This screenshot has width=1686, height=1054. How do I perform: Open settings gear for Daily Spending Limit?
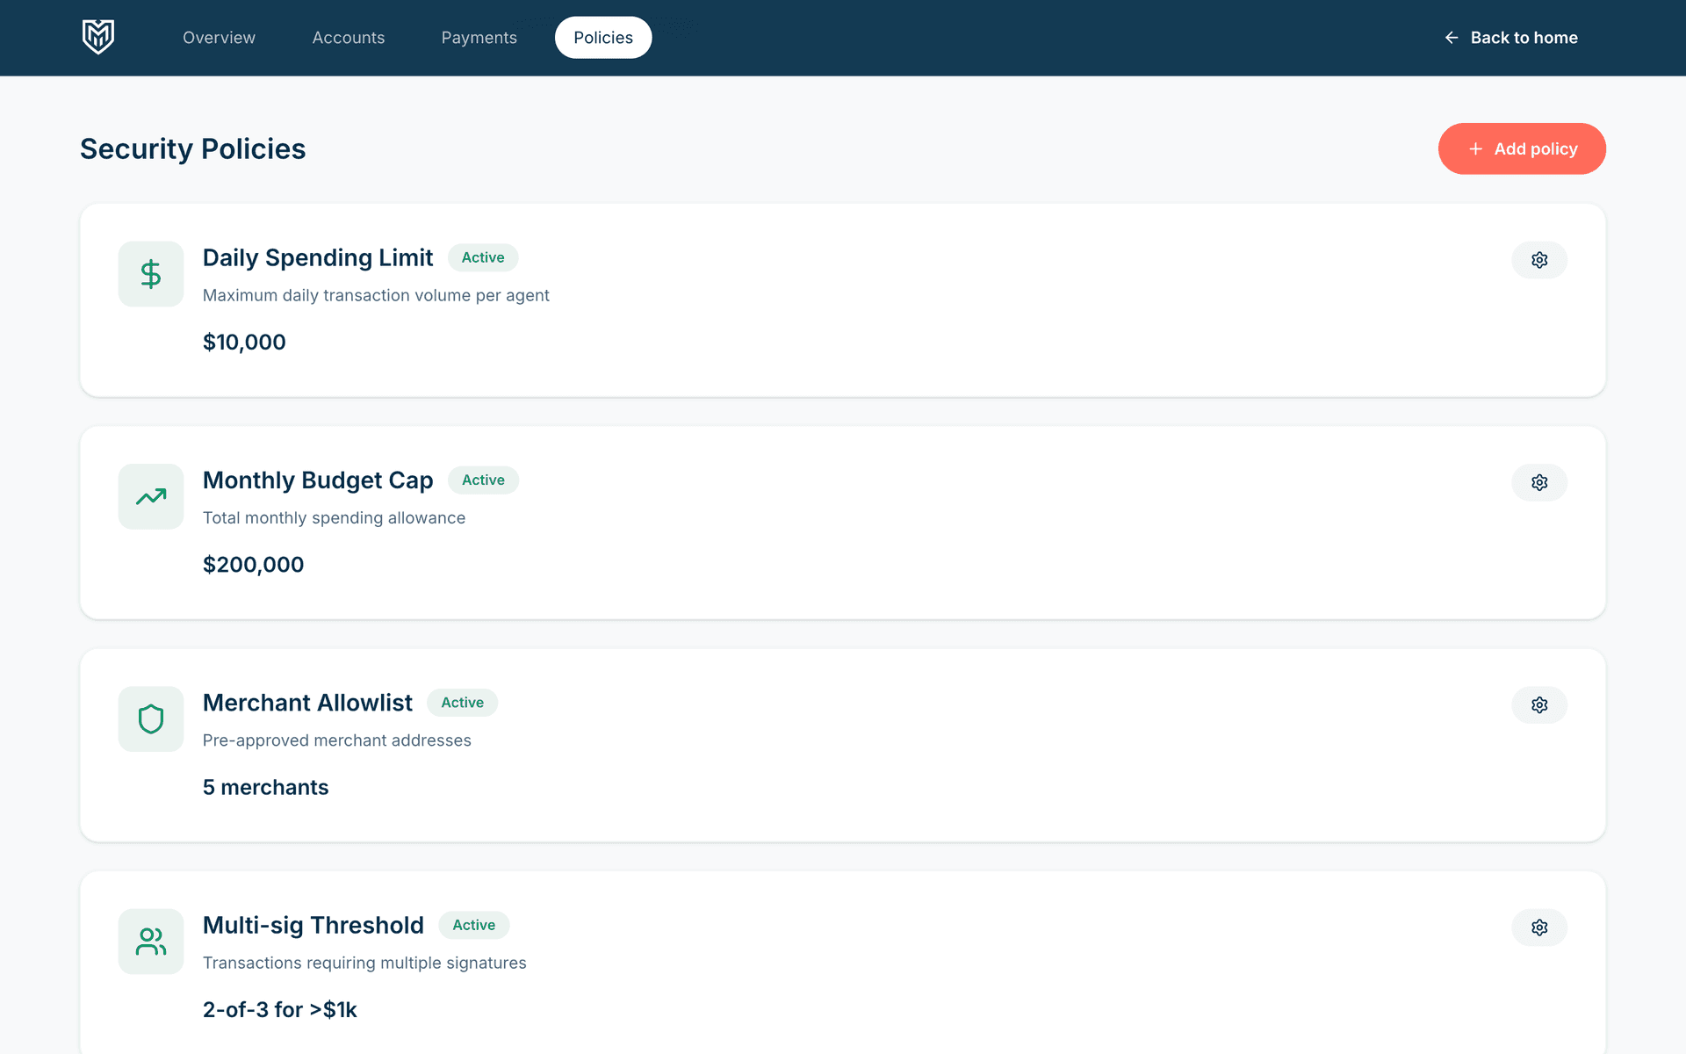click(1538, 260)
